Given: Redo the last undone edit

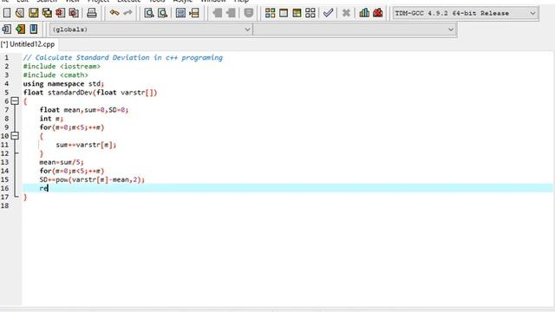Looking at the screenshot, I should point(127,13).
